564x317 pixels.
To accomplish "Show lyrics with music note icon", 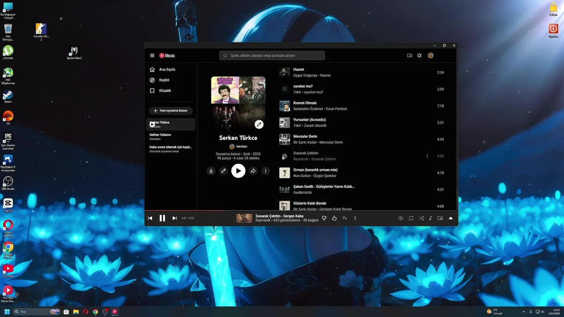I will pyautogui.click(x=430, y=218).
